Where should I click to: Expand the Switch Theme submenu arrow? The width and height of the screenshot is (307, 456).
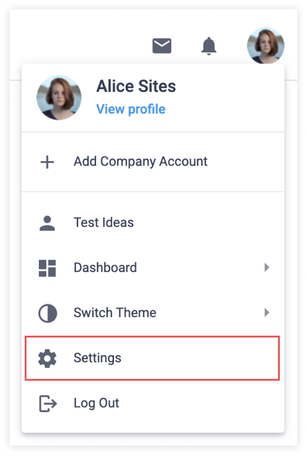pos(267,313)
